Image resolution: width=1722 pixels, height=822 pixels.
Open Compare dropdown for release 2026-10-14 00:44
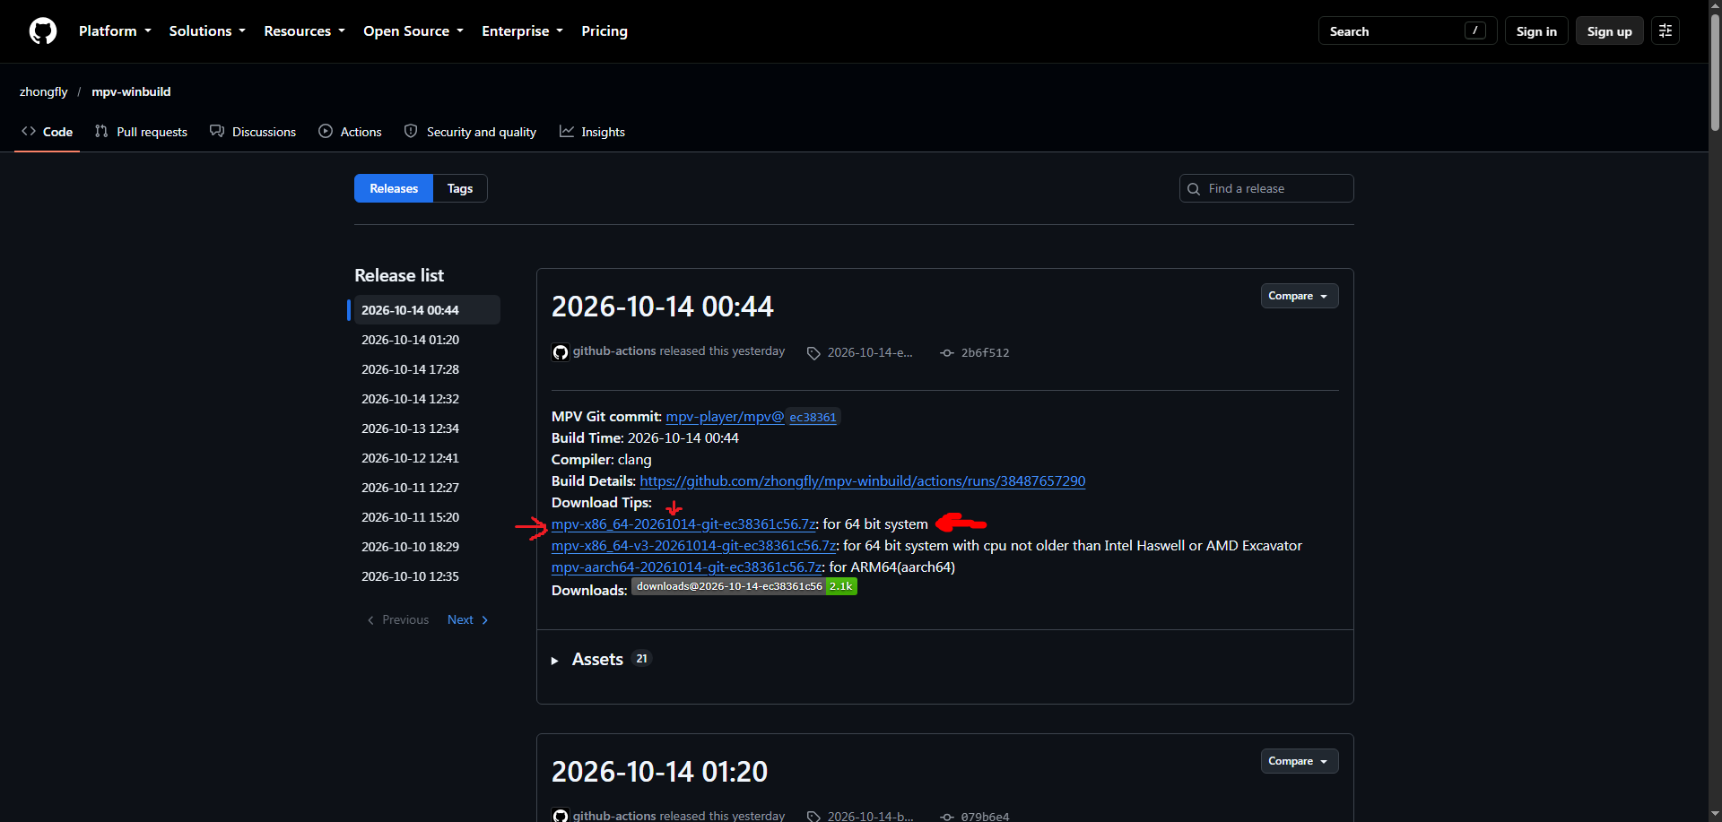point(1300,296)
